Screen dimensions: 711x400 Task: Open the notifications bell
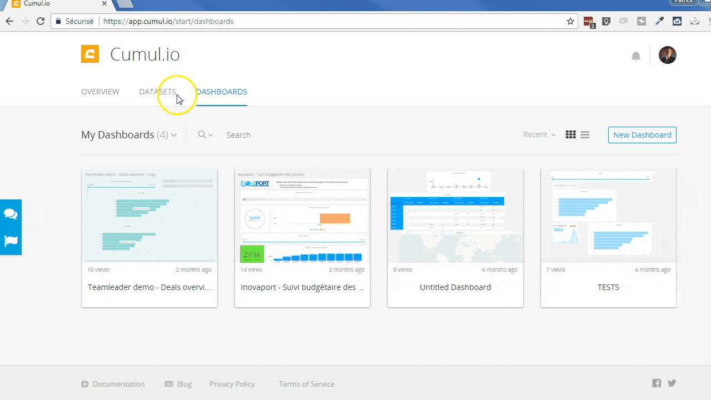pyautogui.click(x=636, y=56)
